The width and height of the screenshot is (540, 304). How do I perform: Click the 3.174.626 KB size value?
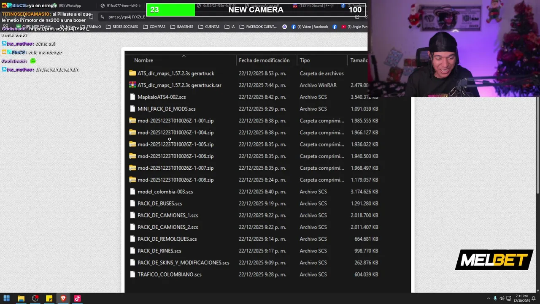pos(364,191)
